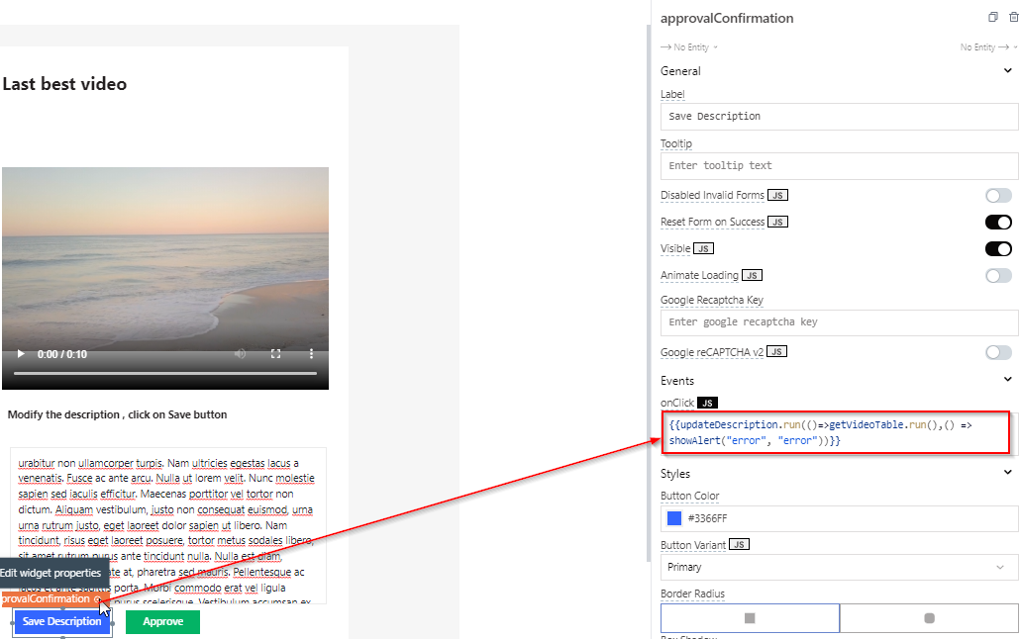
Task: Copy the approvalConfirmation widget icon
Action: (x=992, y=18)
